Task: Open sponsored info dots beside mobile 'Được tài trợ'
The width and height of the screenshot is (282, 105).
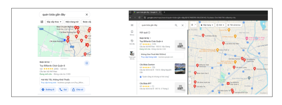Action: [51, 62]
